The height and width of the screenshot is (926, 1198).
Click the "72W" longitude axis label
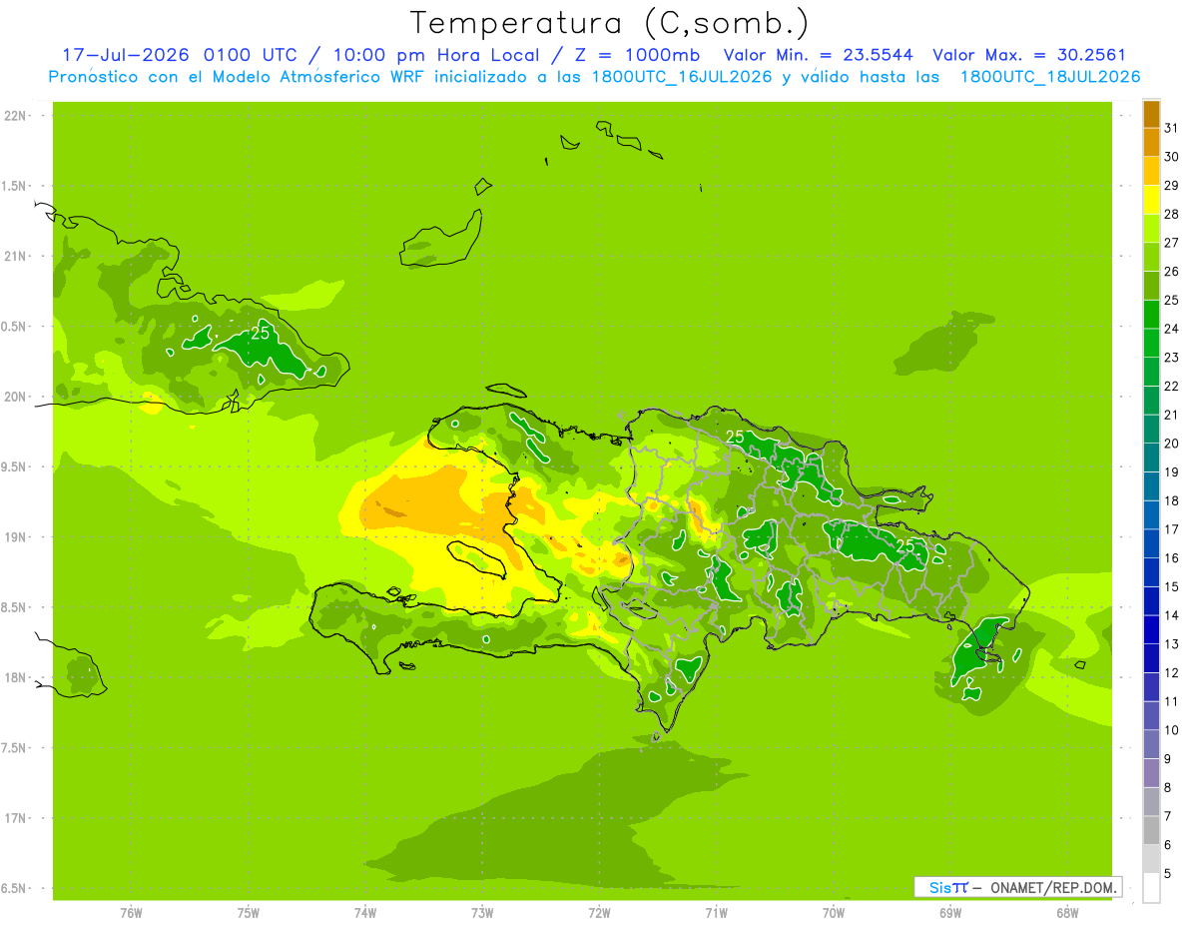[x=599, y=913]
